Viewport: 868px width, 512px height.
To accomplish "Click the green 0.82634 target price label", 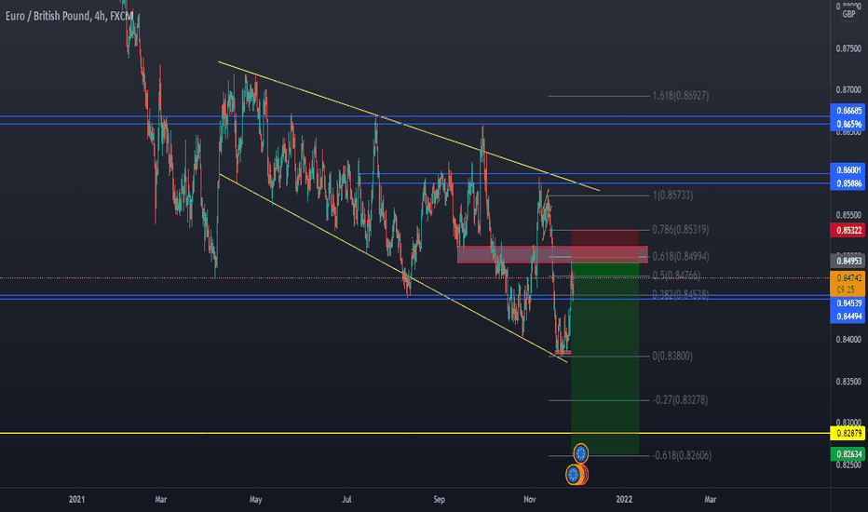I will [x=848, y=454].
